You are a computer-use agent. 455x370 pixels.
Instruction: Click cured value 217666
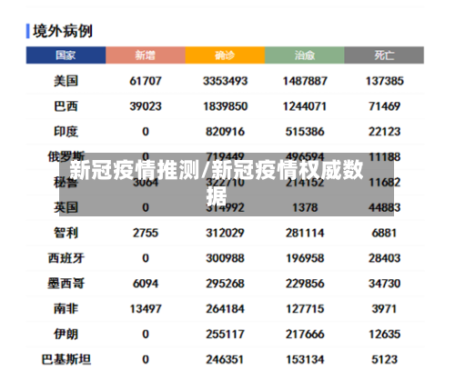[305, 334]
